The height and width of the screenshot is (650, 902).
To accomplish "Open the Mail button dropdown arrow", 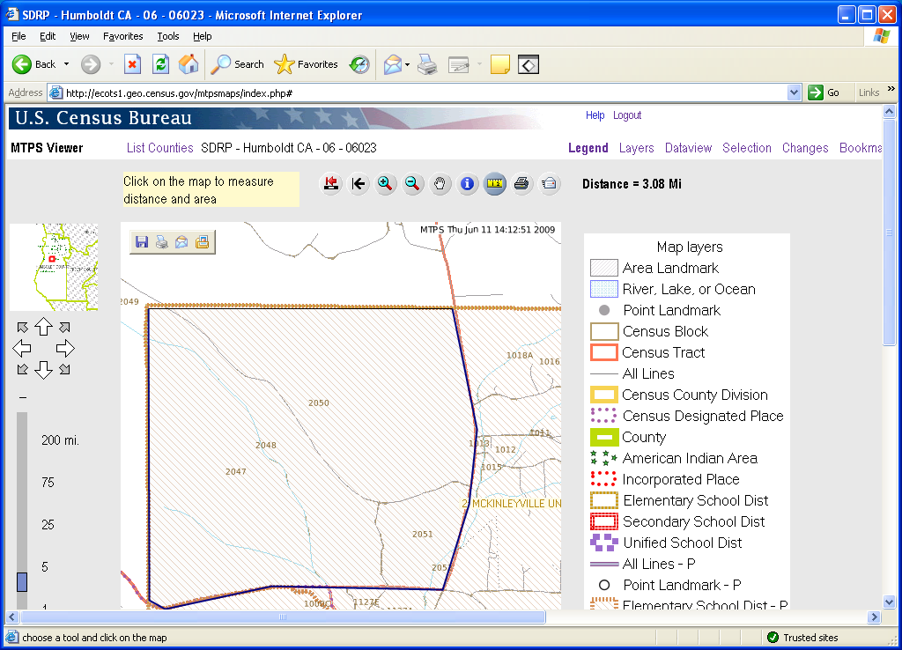I will point(407,64).
